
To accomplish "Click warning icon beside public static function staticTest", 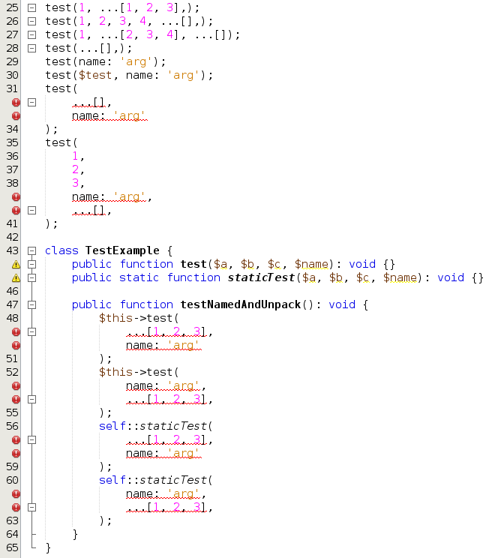I will click(x=16, y=278).
